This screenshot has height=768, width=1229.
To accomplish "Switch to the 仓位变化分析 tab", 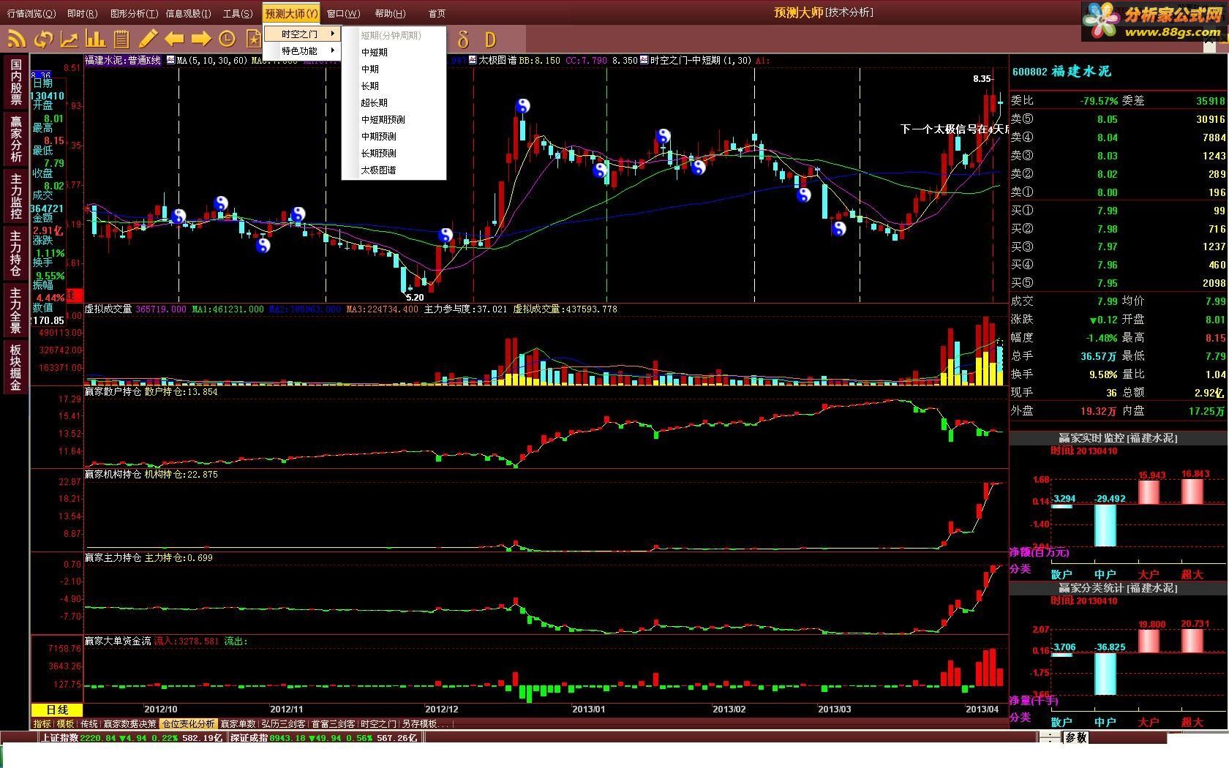I will click(x=189, y=723).
